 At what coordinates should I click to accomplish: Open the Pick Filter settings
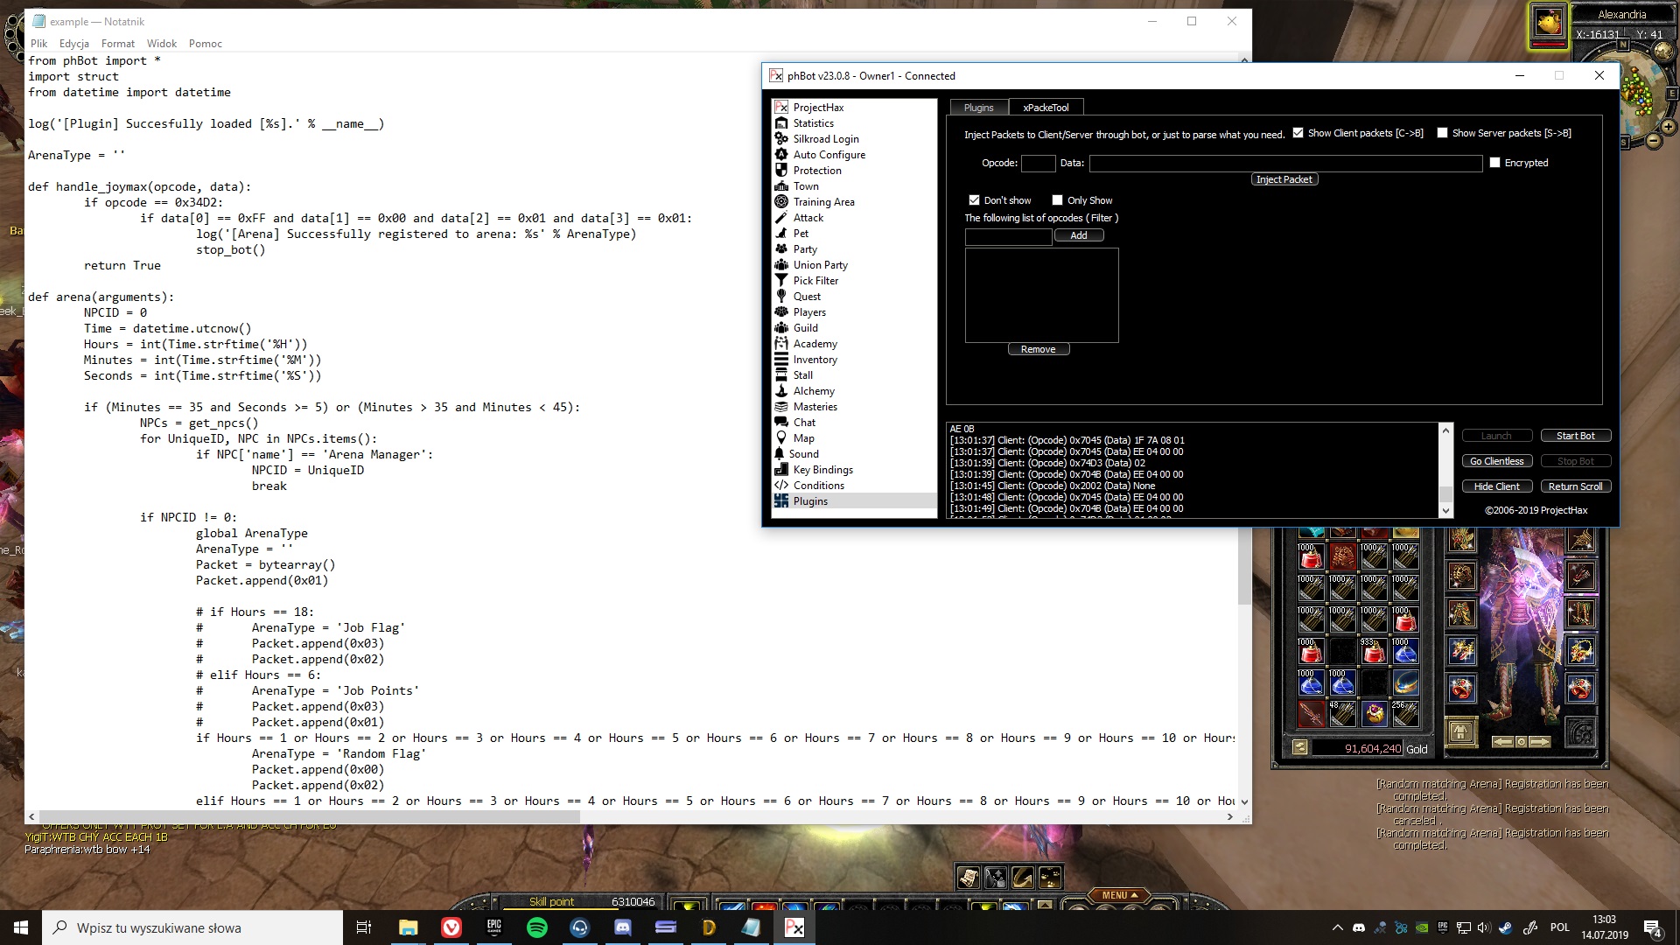point(815,281)
